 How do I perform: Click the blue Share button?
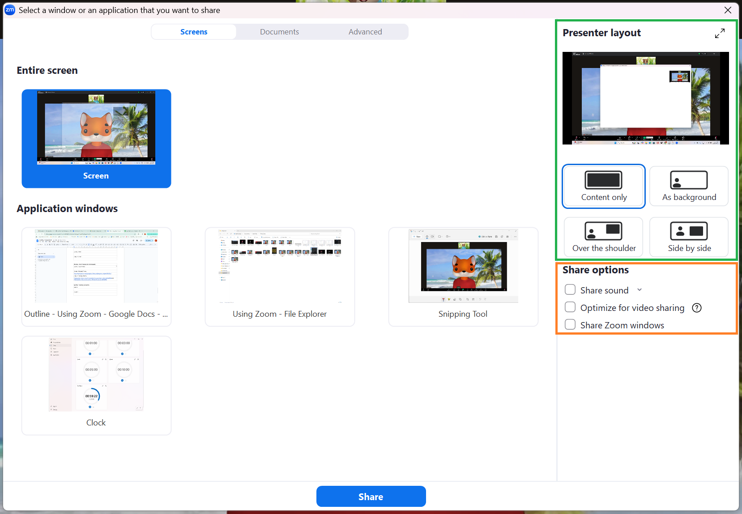click(371, 497)
